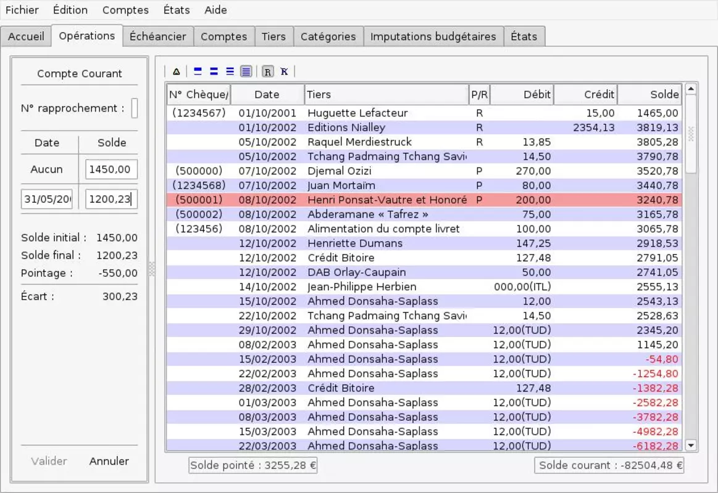Click the credit amount "2354,13"
The height and width of the screenshot is (493, 718).
594,128
